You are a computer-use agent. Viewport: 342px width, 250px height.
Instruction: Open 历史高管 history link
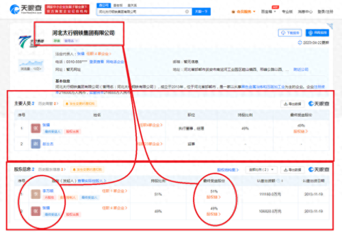pyautogui.click(x=48, y=104)
